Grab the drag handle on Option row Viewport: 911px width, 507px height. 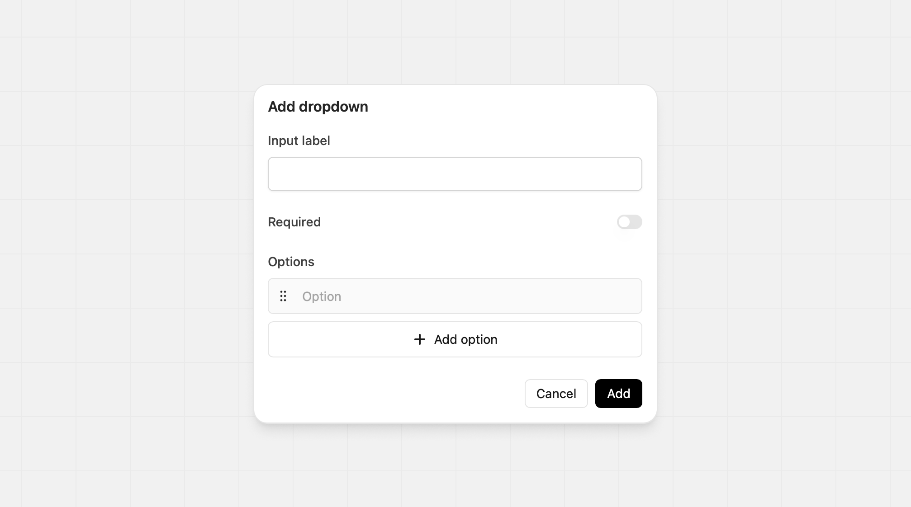(x=283, y=296)
